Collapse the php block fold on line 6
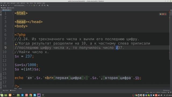This screenshot has height=97, width=172. (13, 35)
